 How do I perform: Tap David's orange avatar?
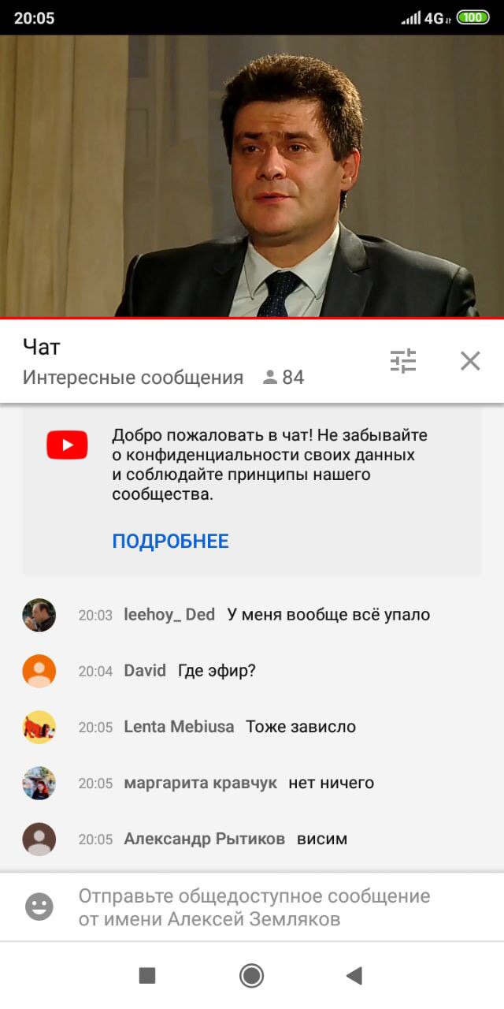39,671
